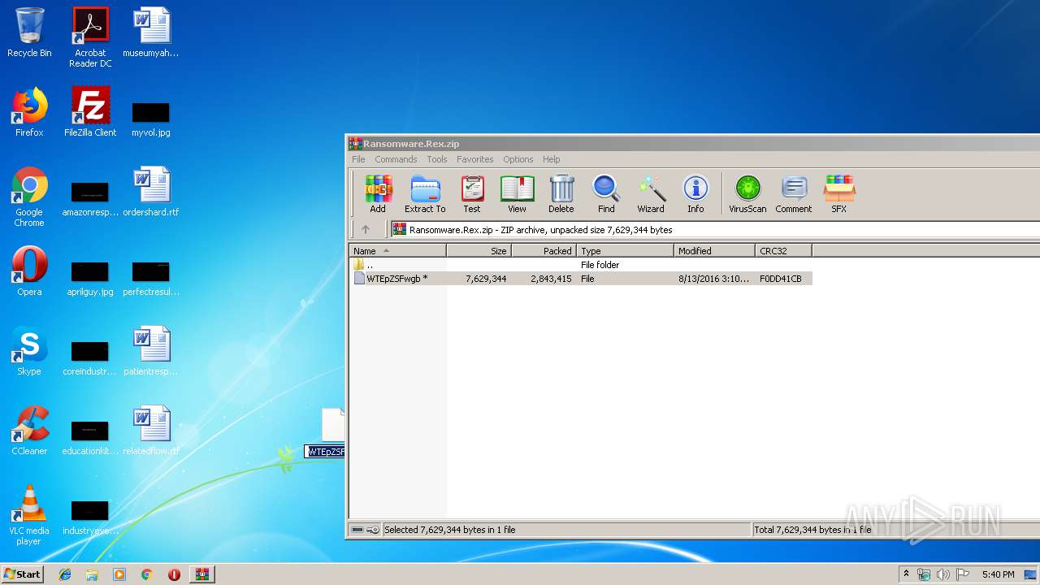The image size is (1040, 585).
Task: Select the WTEpZSFwgb file row
Action: [x=581, y=279]
